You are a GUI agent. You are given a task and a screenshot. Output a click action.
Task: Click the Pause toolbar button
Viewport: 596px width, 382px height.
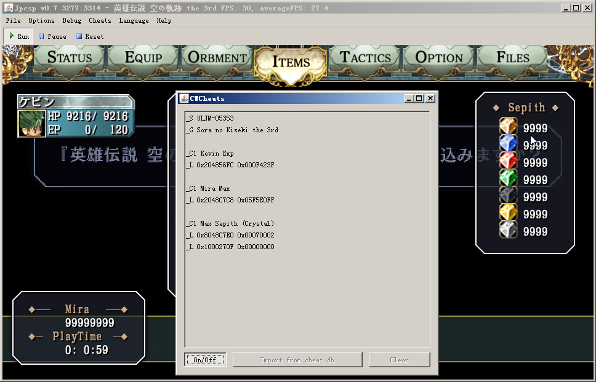click(x=53, y=36)
